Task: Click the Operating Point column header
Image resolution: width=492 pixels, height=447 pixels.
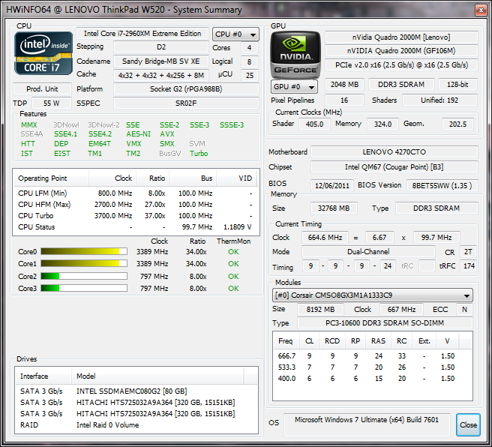Action: coord(50,178)
